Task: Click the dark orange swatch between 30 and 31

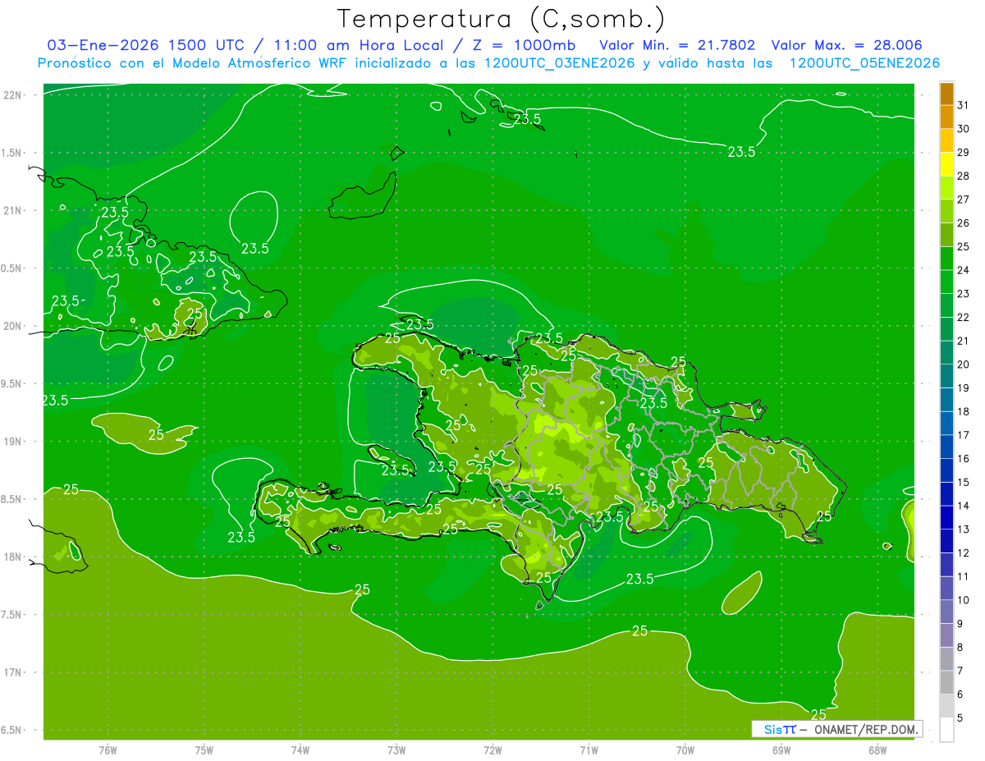Action: [947, 117]
